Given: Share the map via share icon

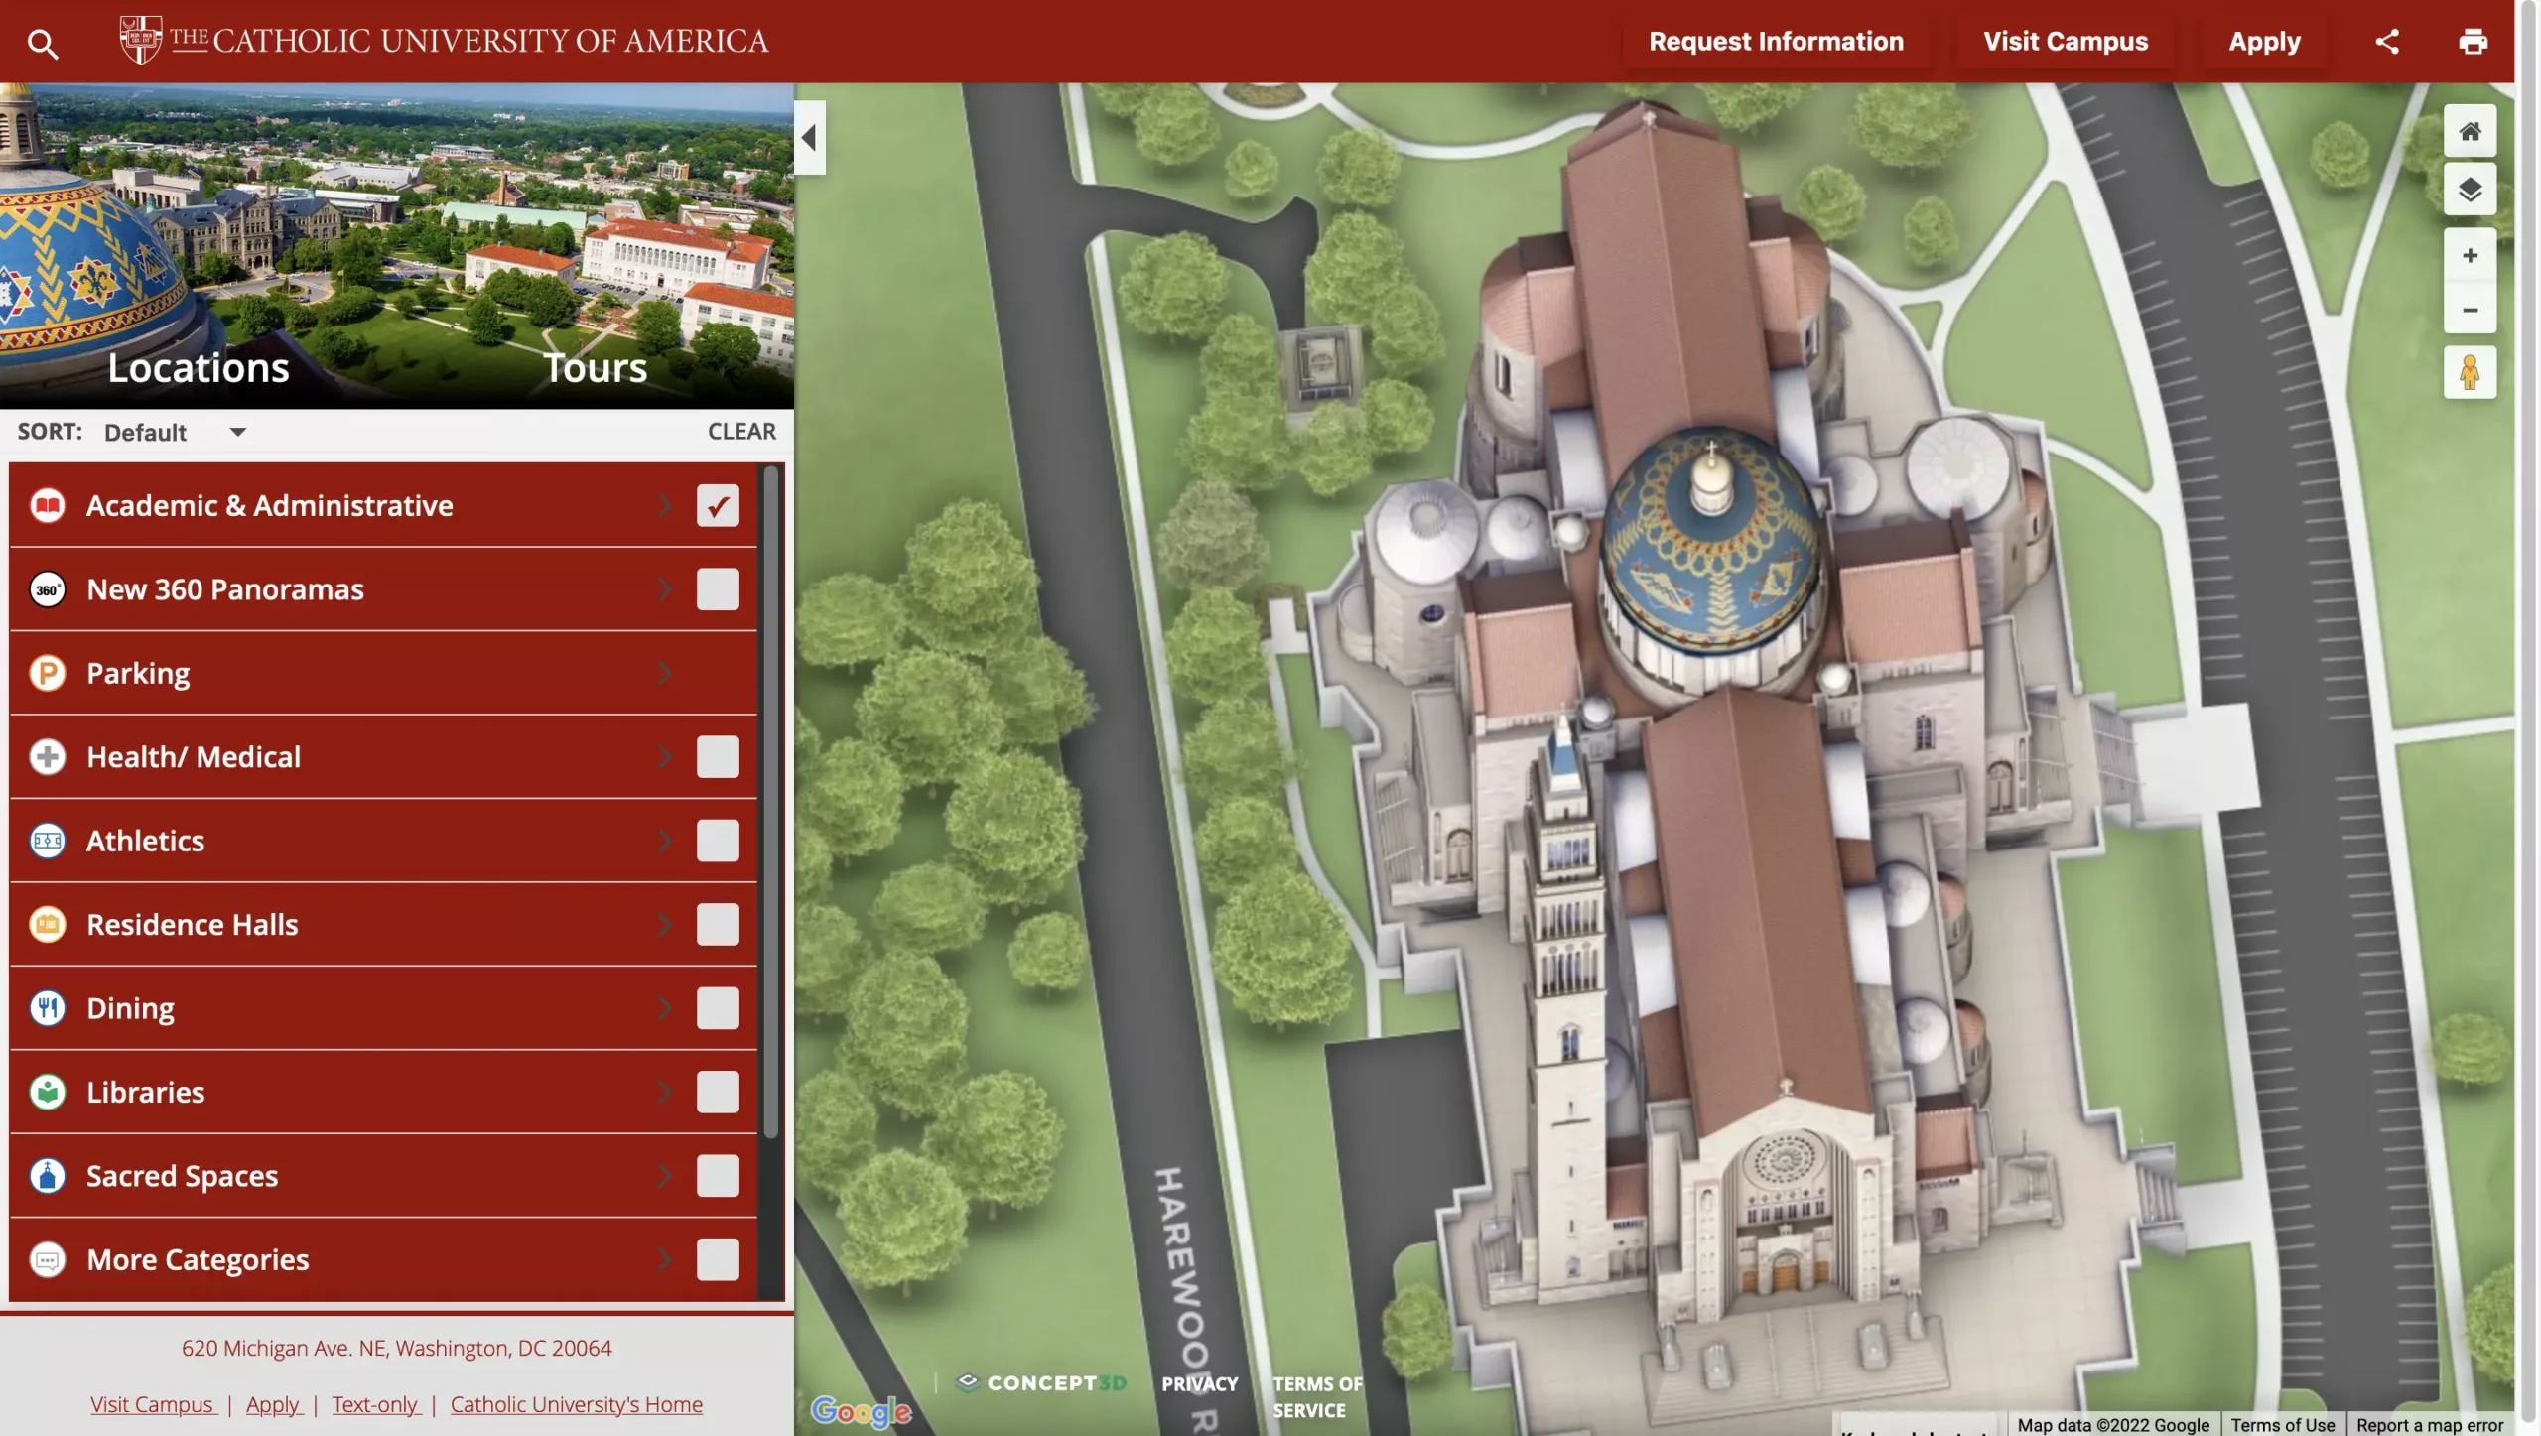Looking at the screenshot, I should (x=2387, y=41).
